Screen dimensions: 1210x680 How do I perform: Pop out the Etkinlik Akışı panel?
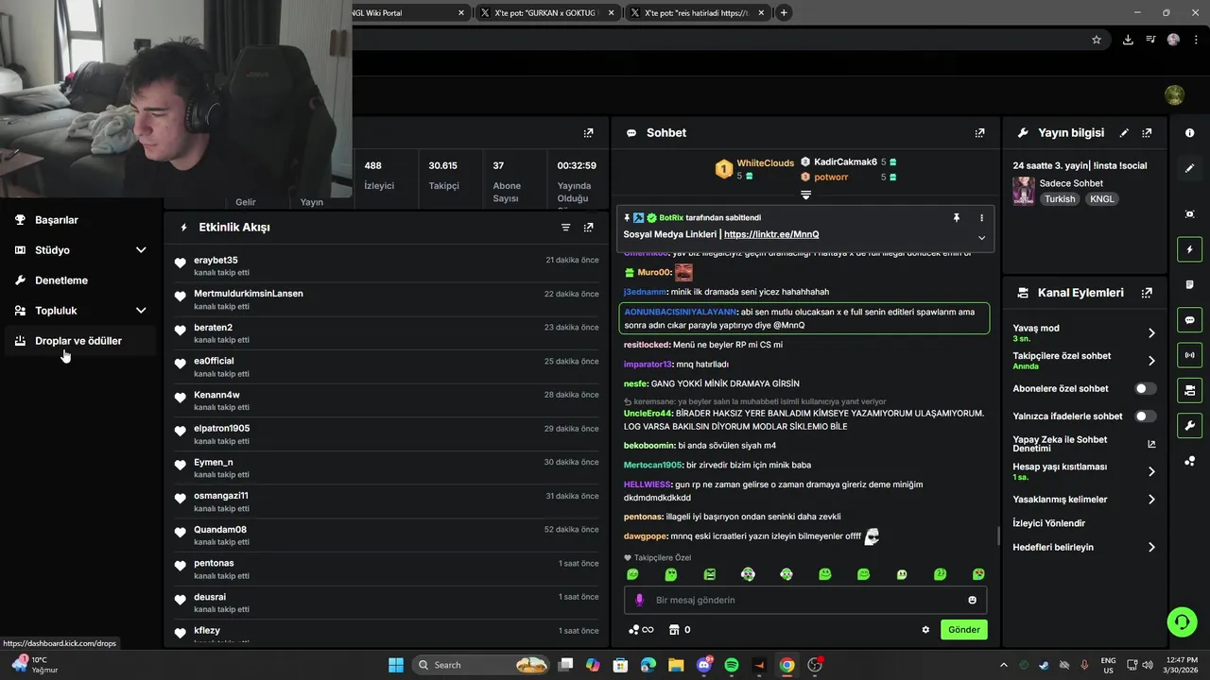589,228
